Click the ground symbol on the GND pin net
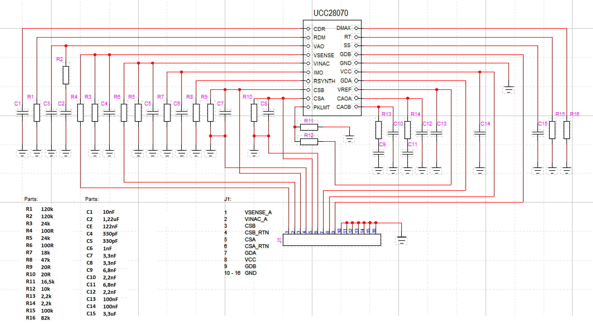This screenshot has height=324, width=593. click(x=509, y=90)
